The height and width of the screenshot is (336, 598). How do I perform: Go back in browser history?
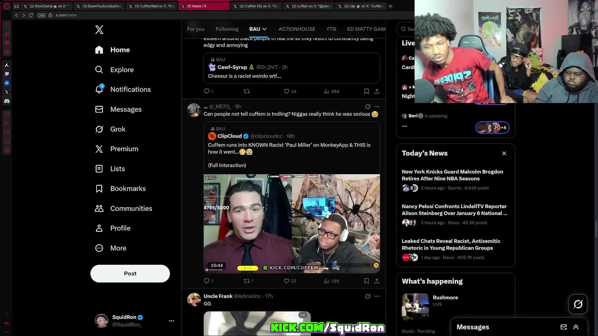click(16, 15)
